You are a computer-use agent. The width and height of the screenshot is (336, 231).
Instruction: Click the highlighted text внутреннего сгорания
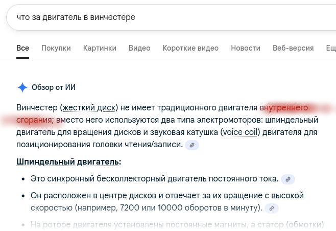pyautogui.click(x=283, y=108)
